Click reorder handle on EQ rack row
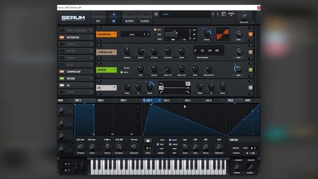318x179 pixels. 91,85
